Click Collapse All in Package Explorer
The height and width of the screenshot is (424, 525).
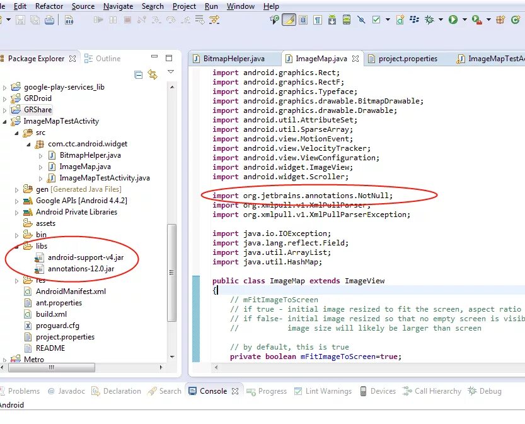click(x=138, y=74)
